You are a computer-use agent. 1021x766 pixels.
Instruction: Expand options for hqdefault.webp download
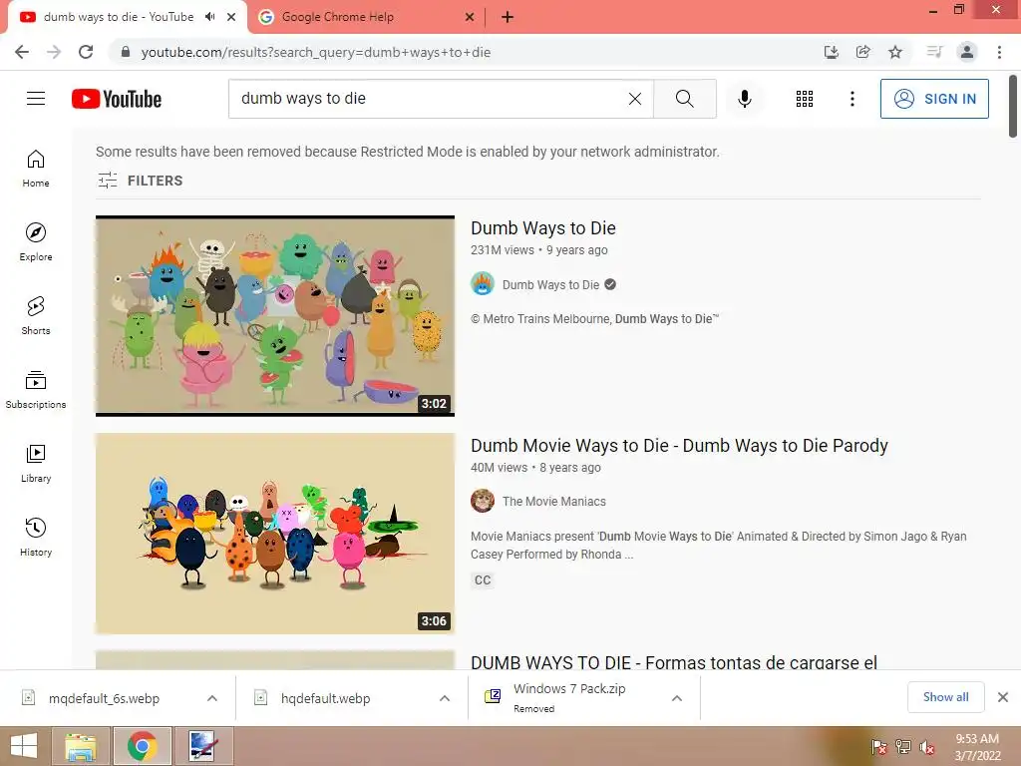point(445,698)
